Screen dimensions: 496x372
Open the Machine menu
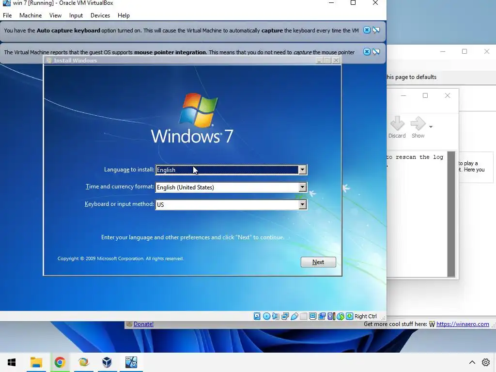31,15
